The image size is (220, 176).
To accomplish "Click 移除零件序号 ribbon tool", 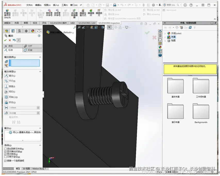I will pyautogui.click(x=49, y=13).
